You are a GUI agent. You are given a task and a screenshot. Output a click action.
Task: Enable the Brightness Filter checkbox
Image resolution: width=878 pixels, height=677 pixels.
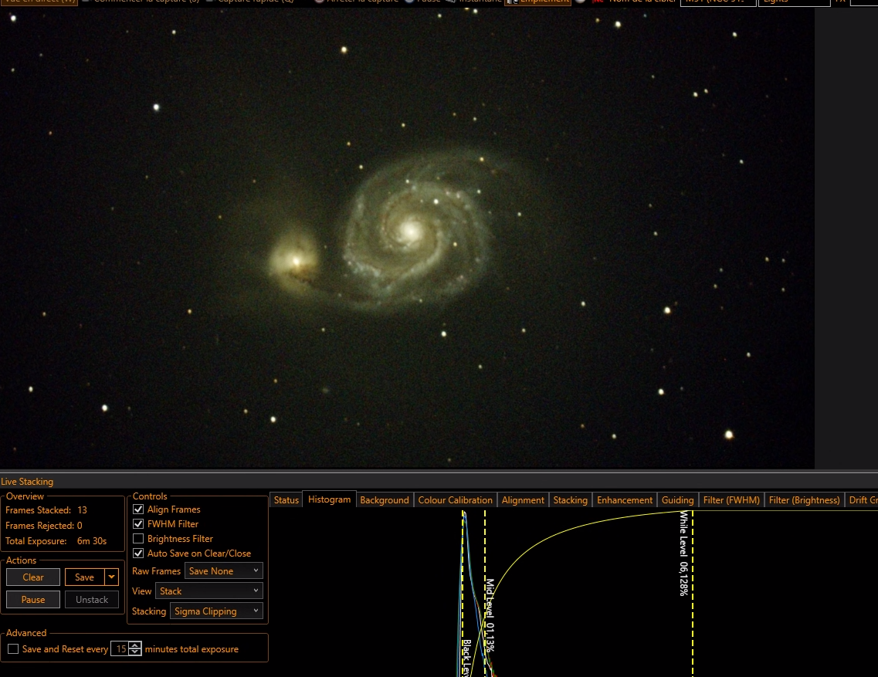(138, 538)
